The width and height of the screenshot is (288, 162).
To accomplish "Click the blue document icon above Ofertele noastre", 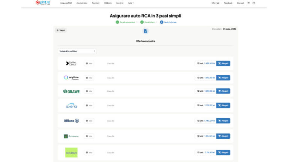I will coord(145,31).
